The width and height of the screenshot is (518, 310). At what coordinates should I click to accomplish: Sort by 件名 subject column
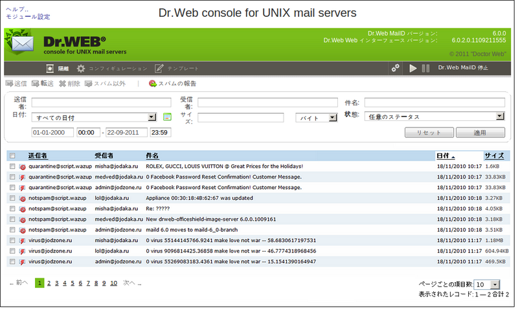(152, 155)
